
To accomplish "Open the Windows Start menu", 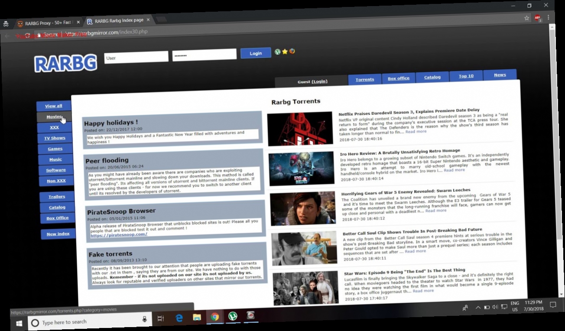I will (x=19, y=323).
